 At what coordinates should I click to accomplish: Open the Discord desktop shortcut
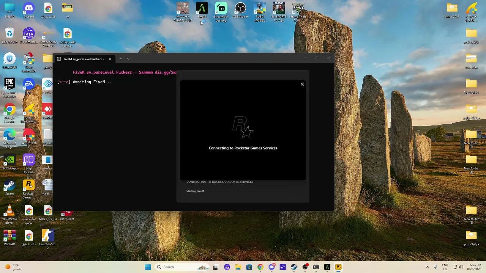(x=28, y=11)
